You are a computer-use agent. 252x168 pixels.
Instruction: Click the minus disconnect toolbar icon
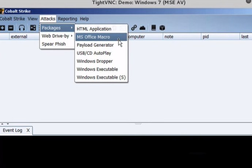[11, 28]
